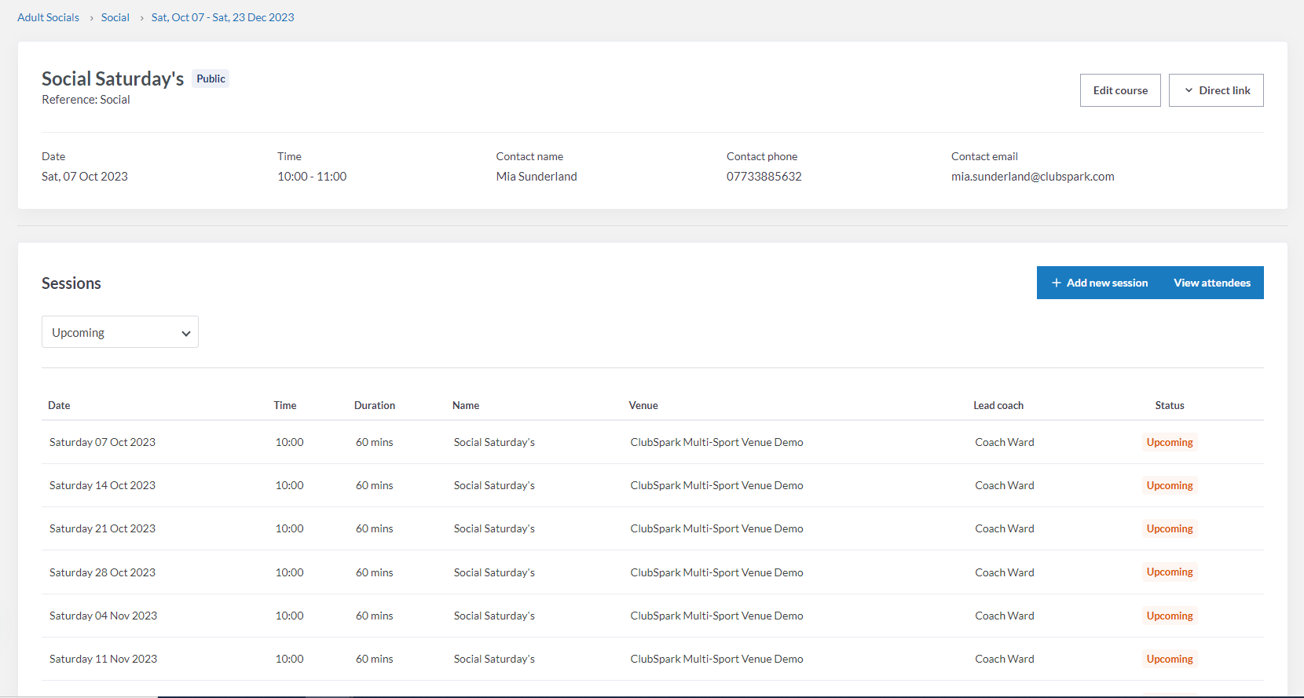Click the plus icon for new session

1057,283
